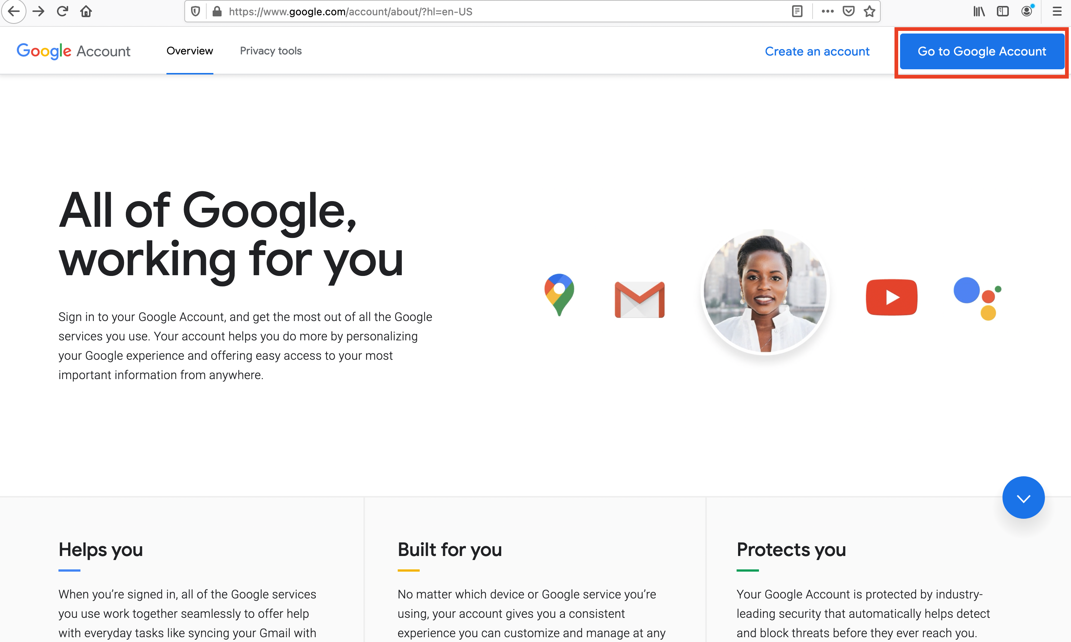This screenshot has height=642, width=1071.
Task: Reload the page with refresh icon
Action: [62, 11]
